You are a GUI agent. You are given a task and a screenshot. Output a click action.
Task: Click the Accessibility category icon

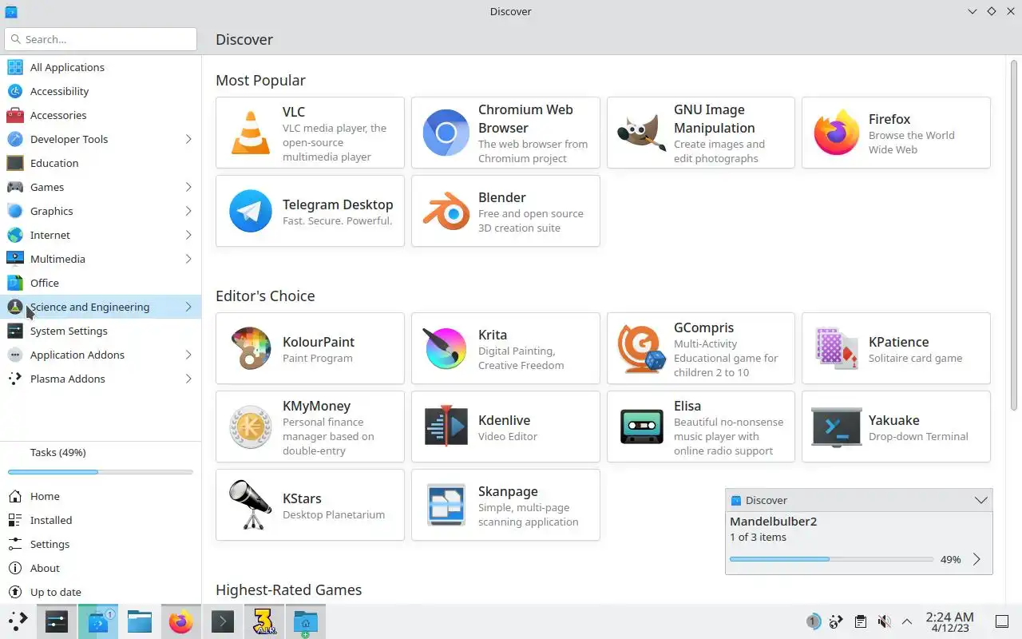click(15, 91)
